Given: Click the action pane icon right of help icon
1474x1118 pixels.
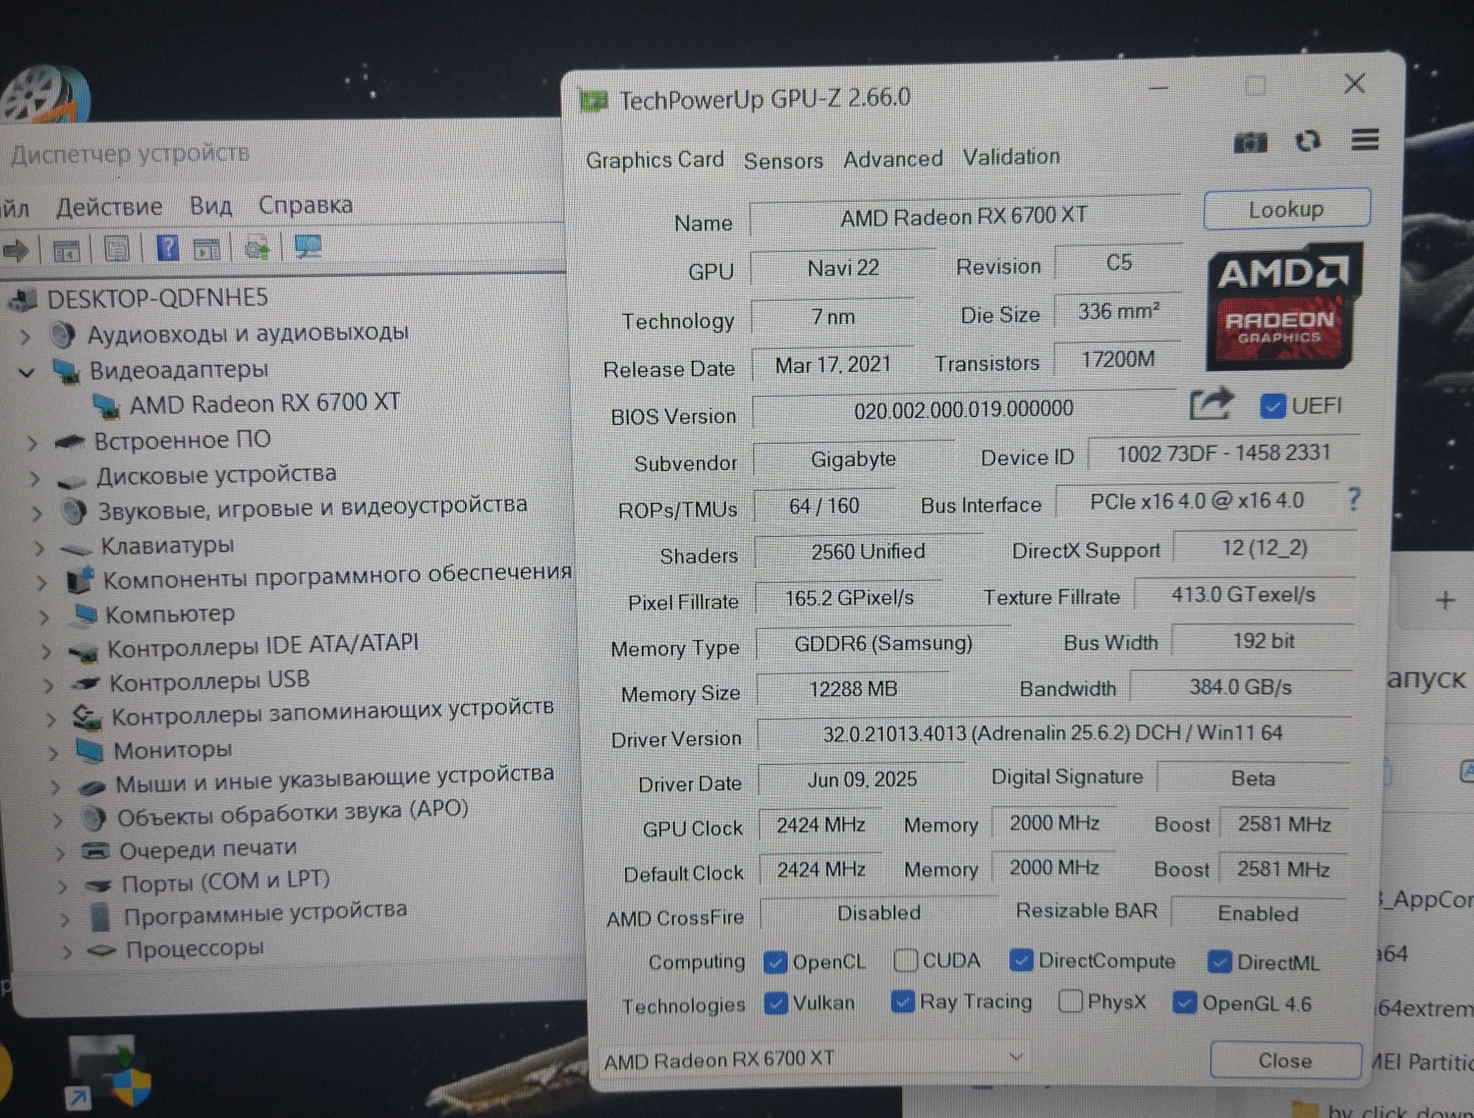Looking at the screenshot, I should coord(206,250).
